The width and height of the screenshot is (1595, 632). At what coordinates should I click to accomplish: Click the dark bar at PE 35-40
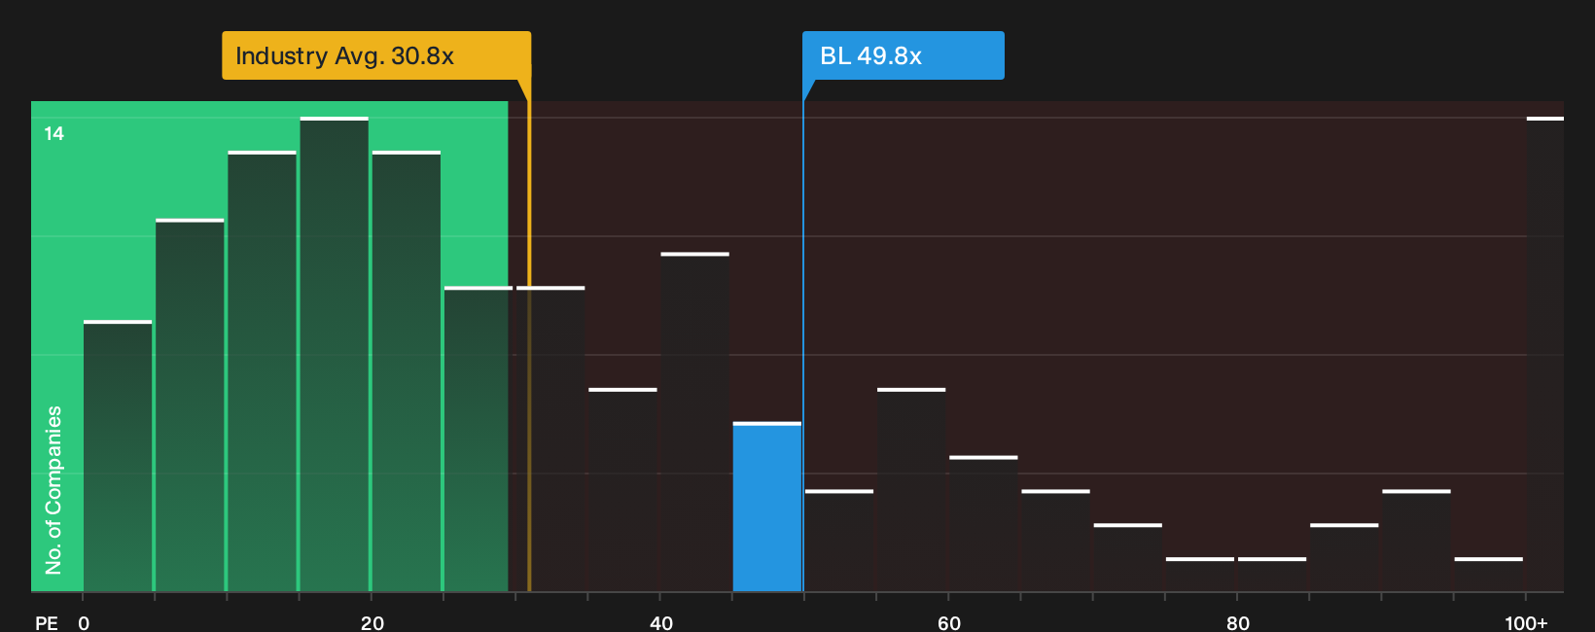click(622, 489)
